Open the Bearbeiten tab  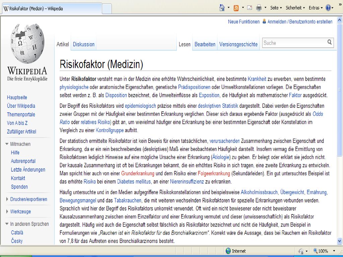point(205,44)
